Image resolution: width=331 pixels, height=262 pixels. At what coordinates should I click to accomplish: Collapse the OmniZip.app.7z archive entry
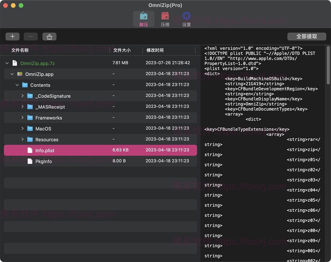7,63
